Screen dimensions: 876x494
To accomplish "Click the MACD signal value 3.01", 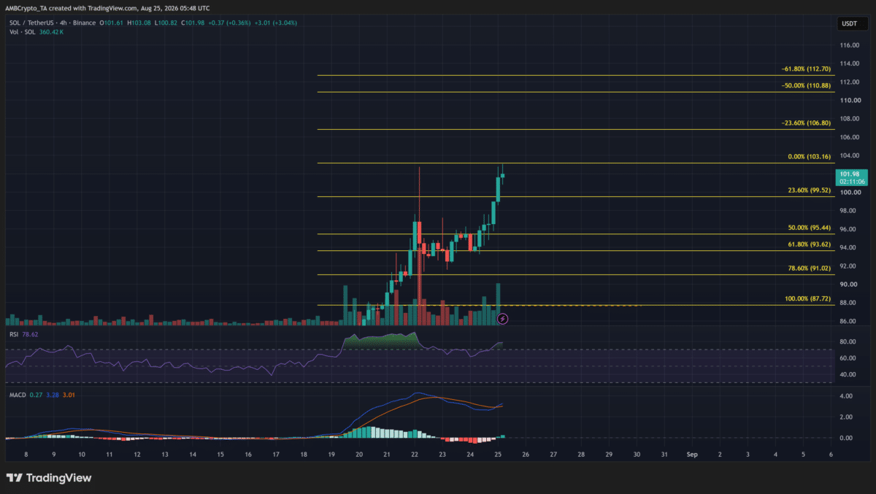I will point(69,396).
